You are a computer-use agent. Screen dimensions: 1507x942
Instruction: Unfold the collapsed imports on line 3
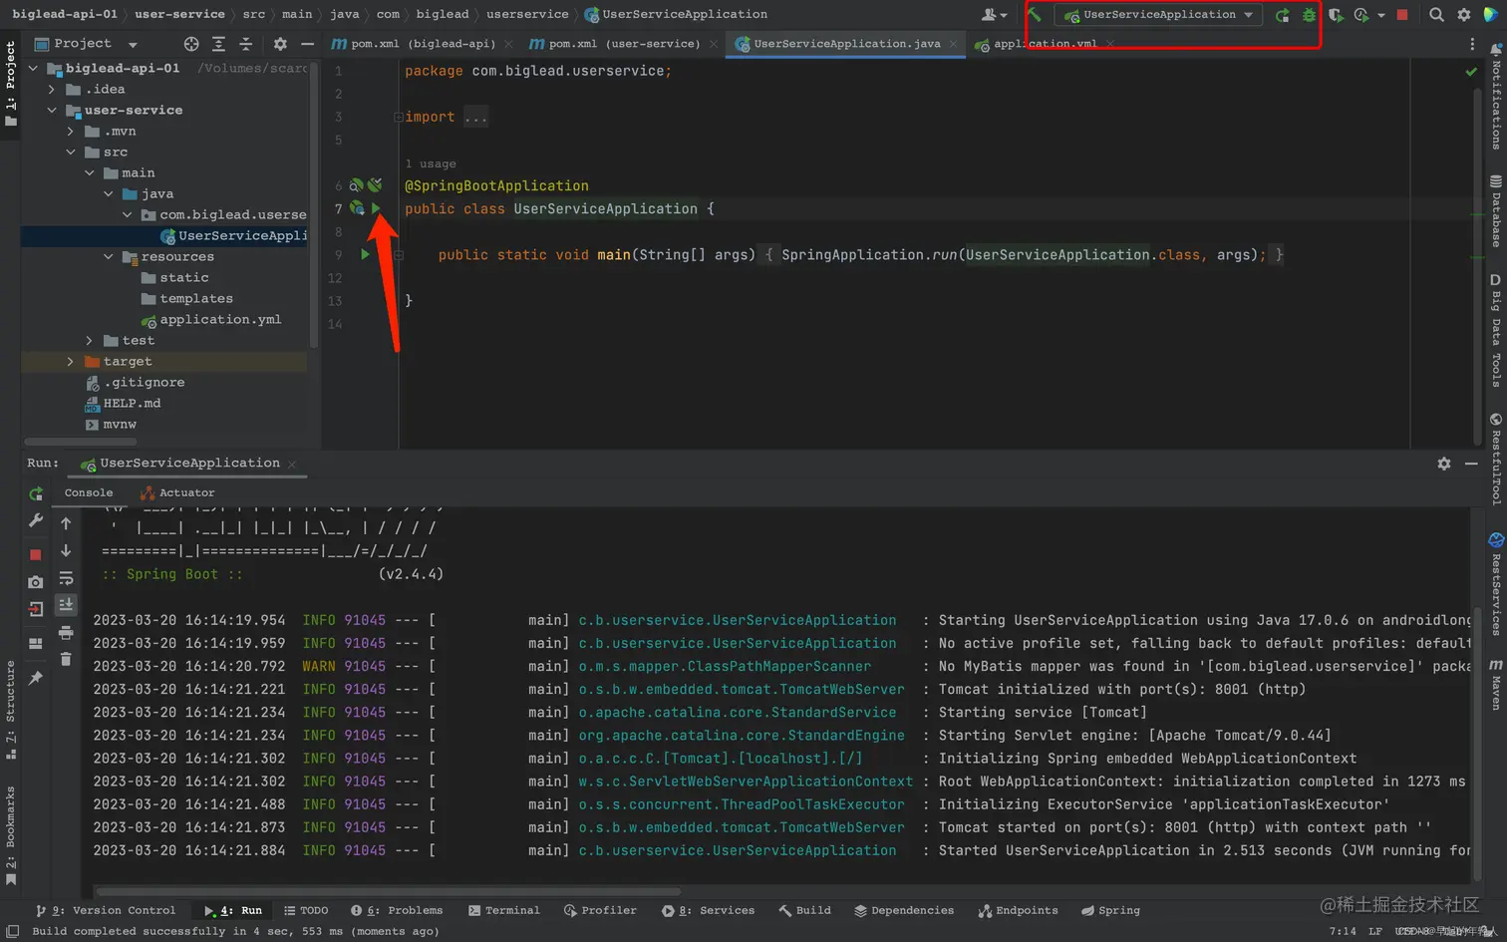(399, 117)
